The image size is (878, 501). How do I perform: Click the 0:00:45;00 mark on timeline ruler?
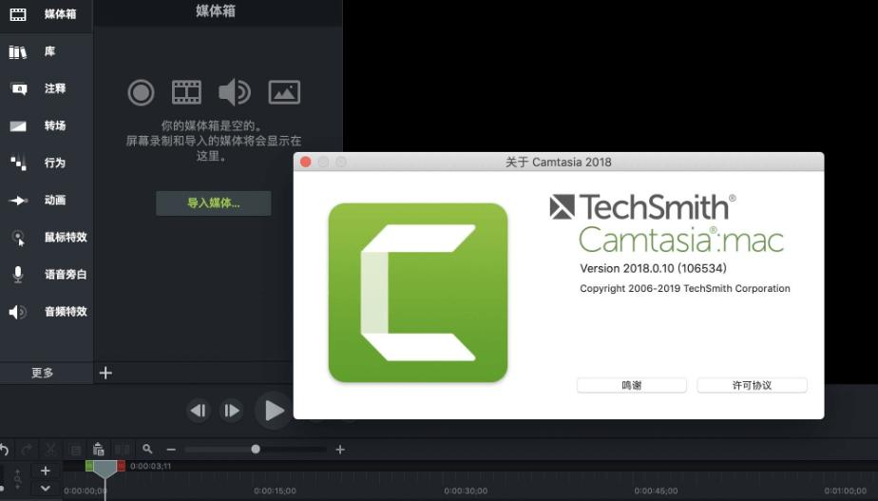(x=656, y=491)
